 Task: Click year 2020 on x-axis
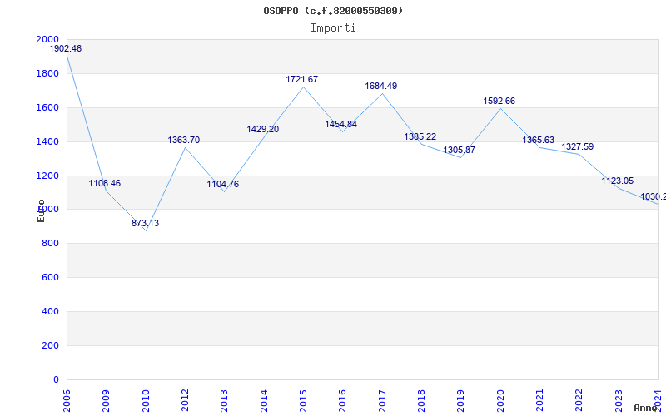(500, 400)
